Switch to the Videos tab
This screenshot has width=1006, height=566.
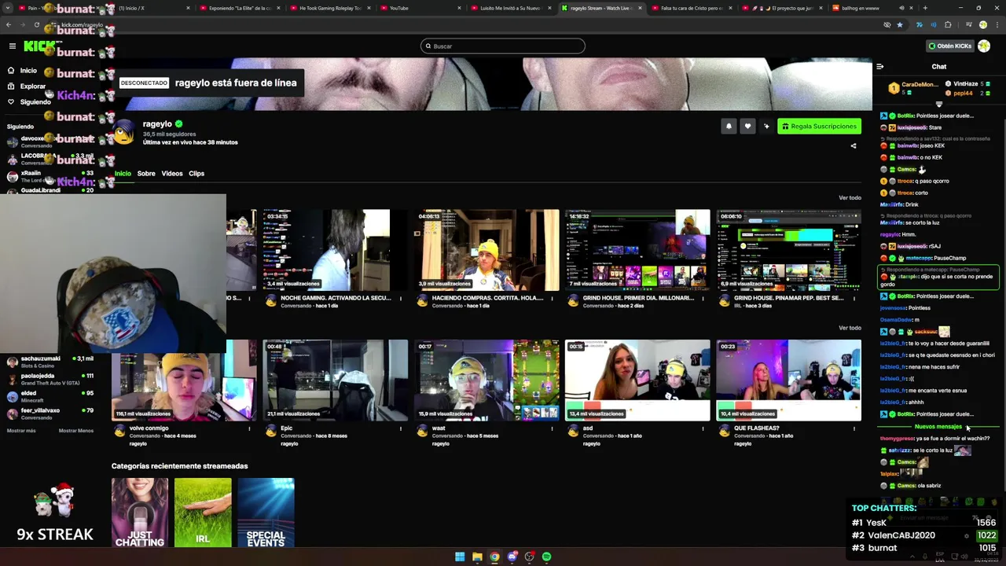tap(172, 174)
